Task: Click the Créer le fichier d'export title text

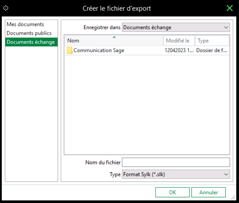Action: tap(117, 8)
